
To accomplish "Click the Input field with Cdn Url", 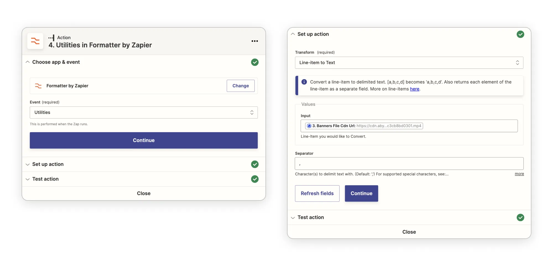I will click(x=409, y=126).
